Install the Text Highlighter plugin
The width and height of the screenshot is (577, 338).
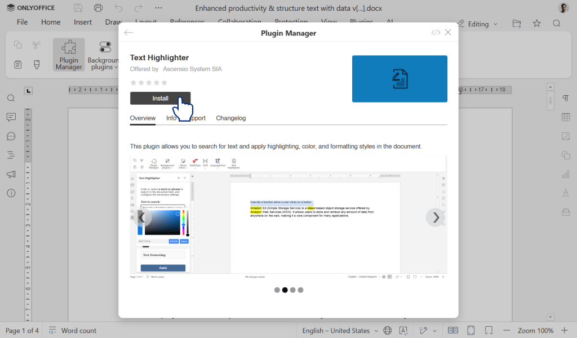160,97
